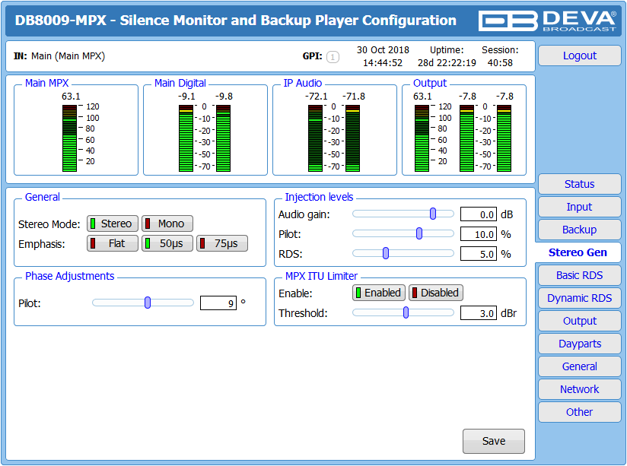The image size is (627, 466).
Task: Click the Main Digital reading -9.8
Action: pos(224,97)
